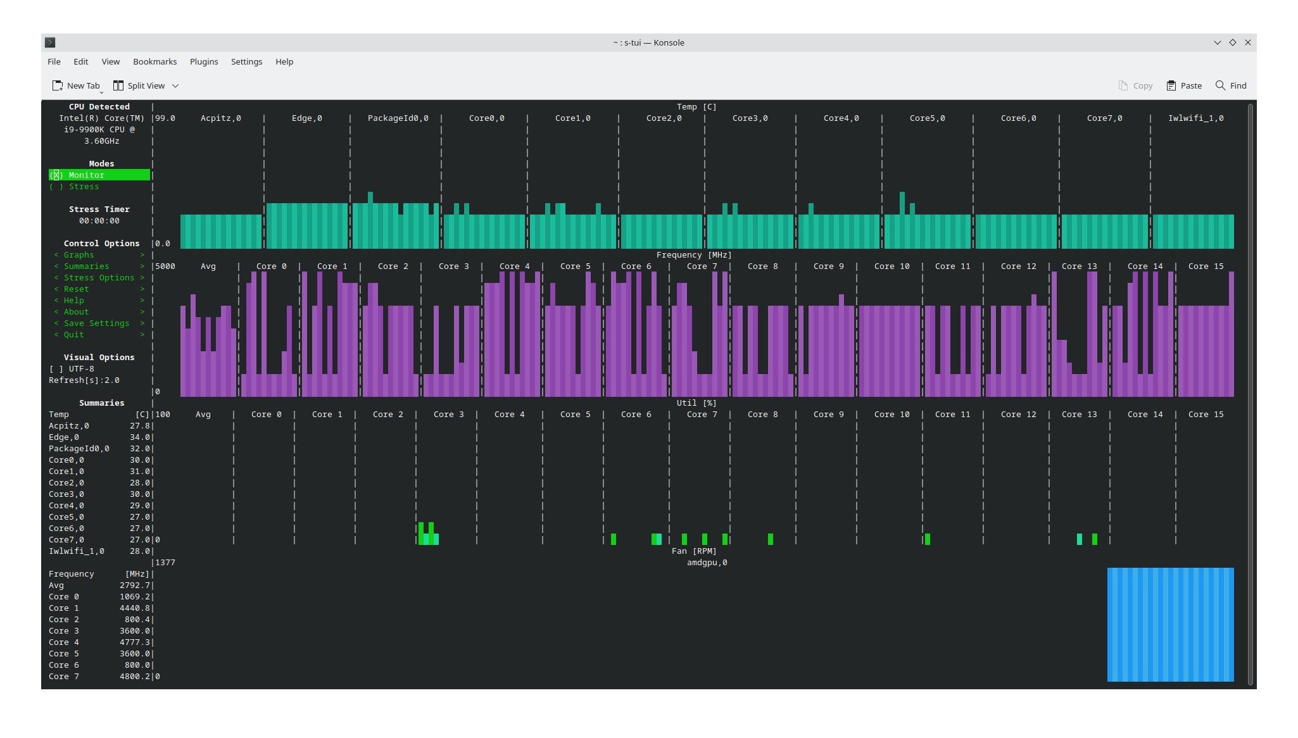Click the minimize chevron icon in title bar
Viewport: 1298px width, 738px height.
click(x=1217, y=42)
